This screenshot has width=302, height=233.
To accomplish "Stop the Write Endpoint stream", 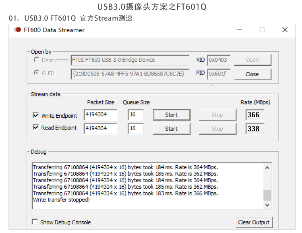I will click(x=217, y=115).
